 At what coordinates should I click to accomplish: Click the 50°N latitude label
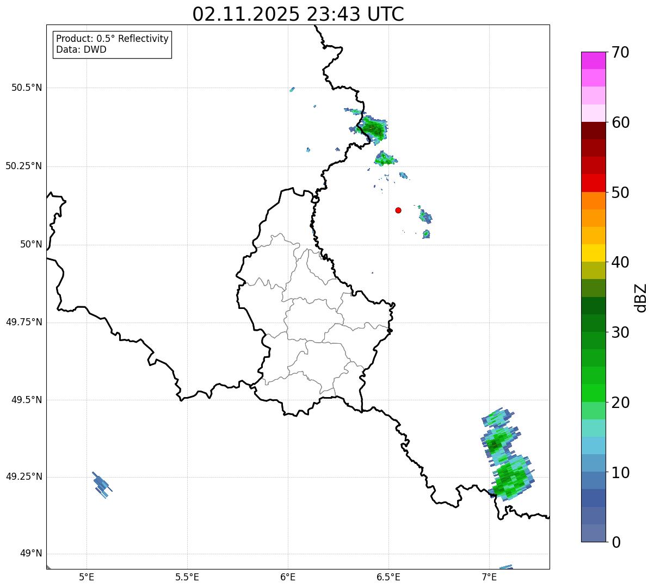(31, 244)
